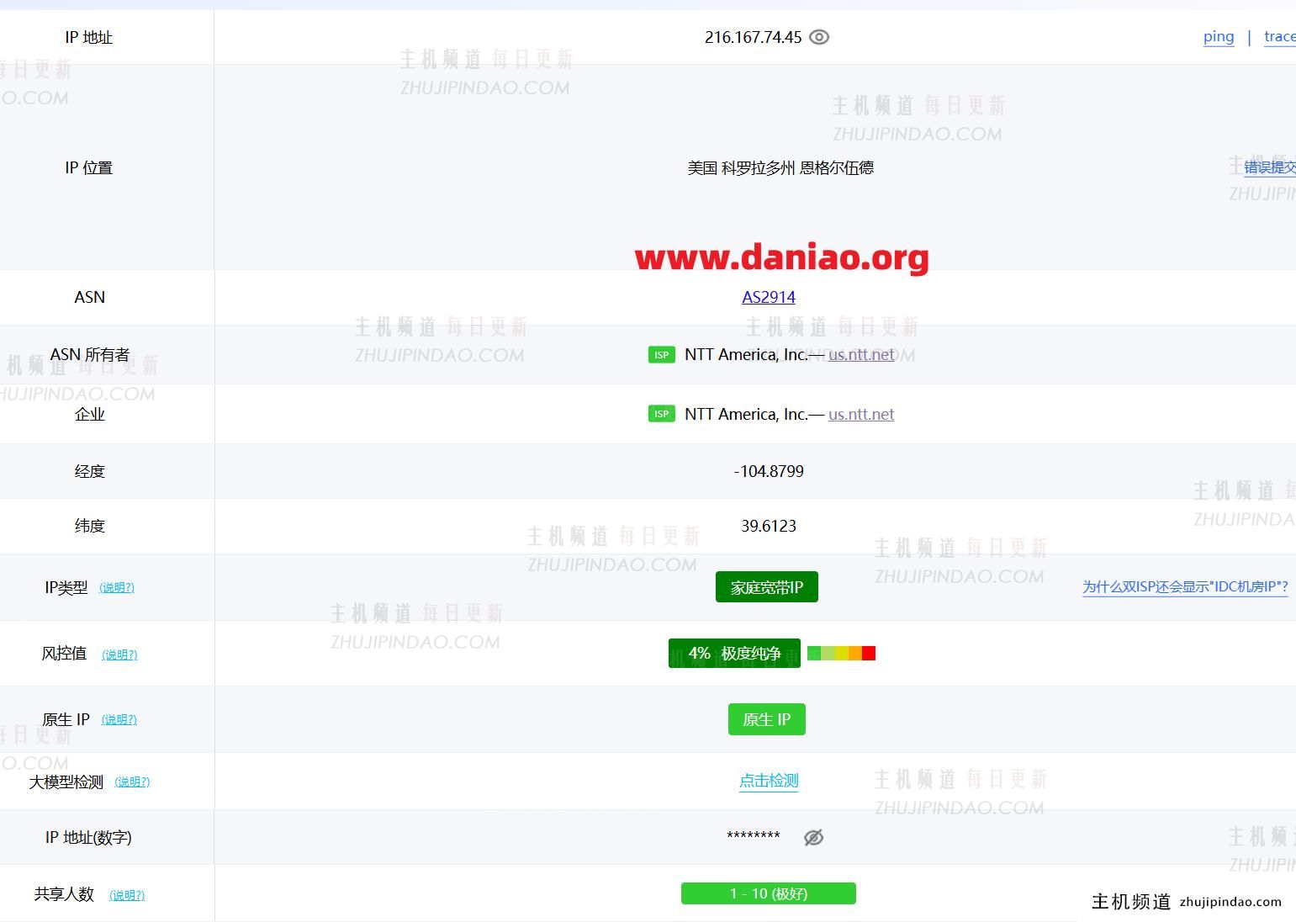
Task: Open the trace link
Action: point(1279,36)
